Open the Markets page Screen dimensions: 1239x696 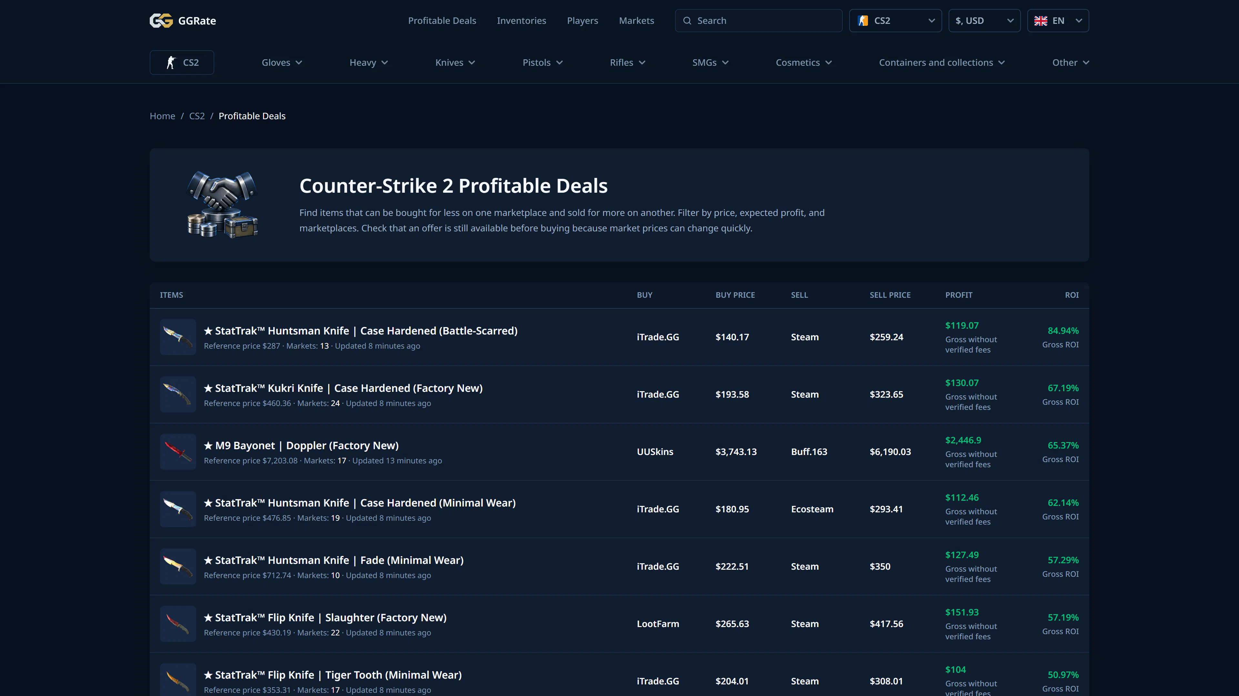tap(636, 21)
